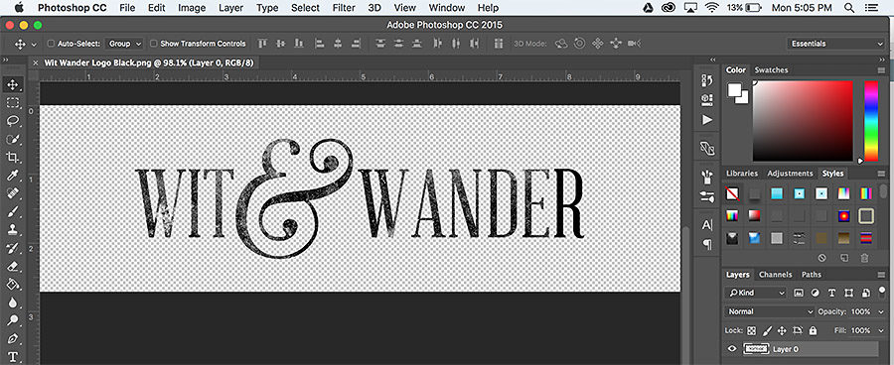894x365 pixels.
Task: Select the Move tool in the toolbox
Action: tap(13, 85)
